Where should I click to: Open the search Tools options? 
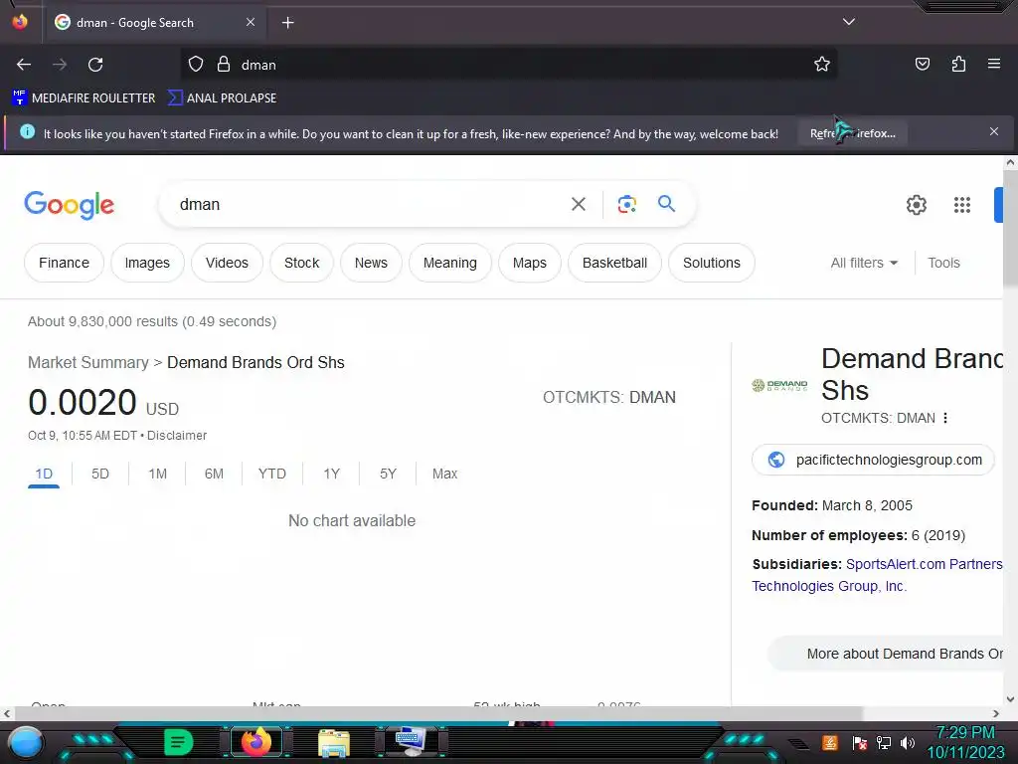[943, 263]
